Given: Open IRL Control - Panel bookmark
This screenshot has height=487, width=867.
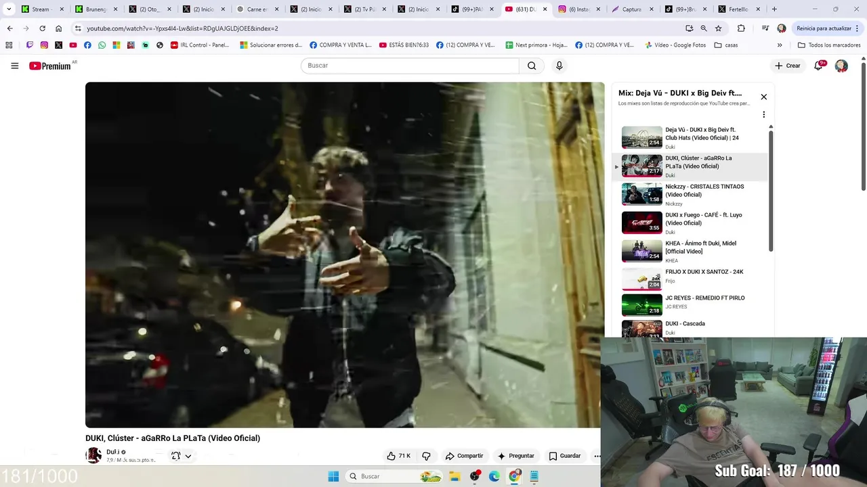Looking at the screenshot, I should coord(200,45).
